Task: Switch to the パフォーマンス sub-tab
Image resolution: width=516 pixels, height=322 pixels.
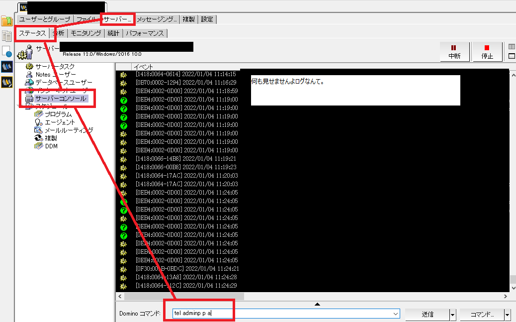Action: (x=145, y=33)
